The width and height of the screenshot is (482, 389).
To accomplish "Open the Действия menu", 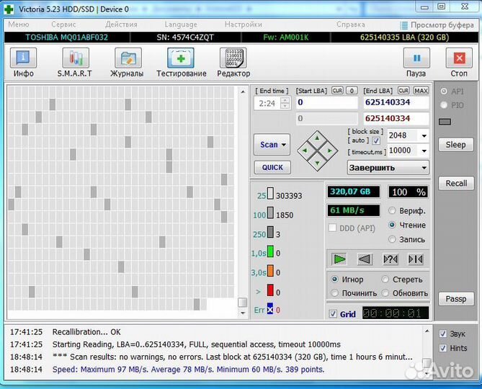I will [121, 24].
